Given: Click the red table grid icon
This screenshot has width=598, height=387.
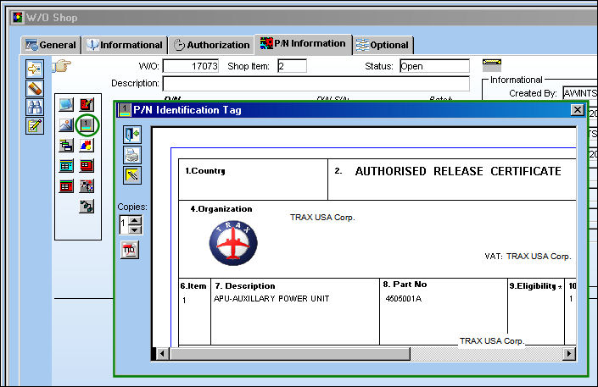Looking at the screenshot, I should (66, 186).
